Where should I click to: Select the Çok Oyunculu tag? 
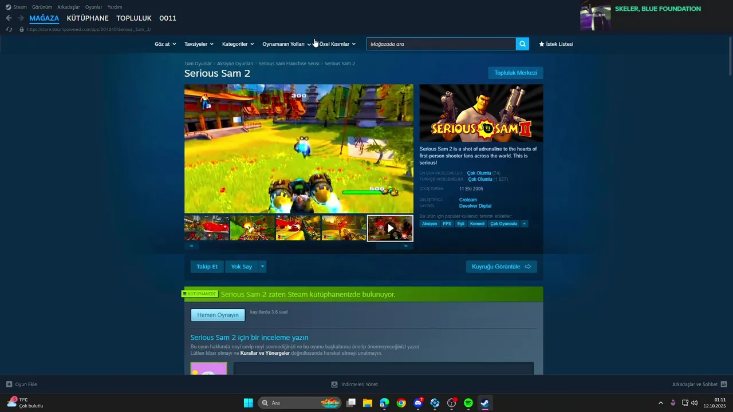tap(503, 224)
